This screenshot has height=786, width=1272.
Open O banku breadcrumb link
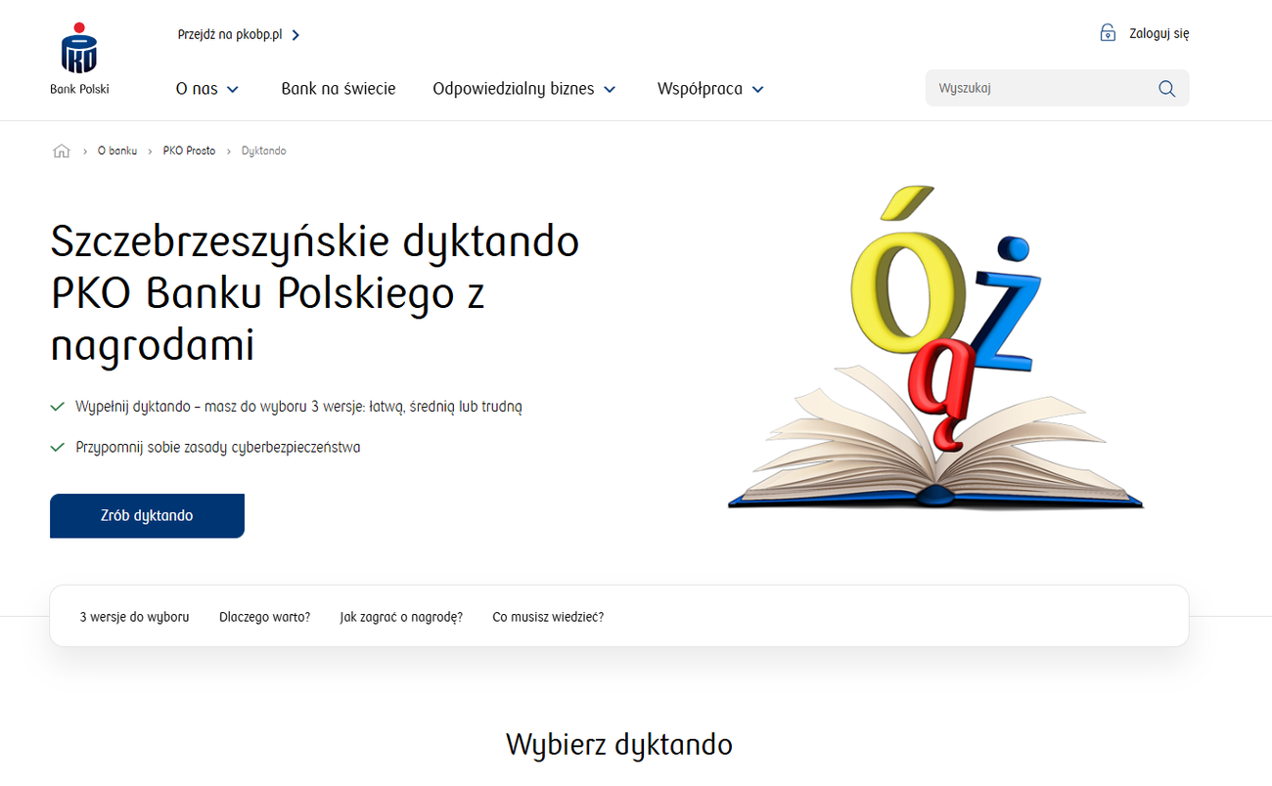pyautogui.click(x=117, y=151)
